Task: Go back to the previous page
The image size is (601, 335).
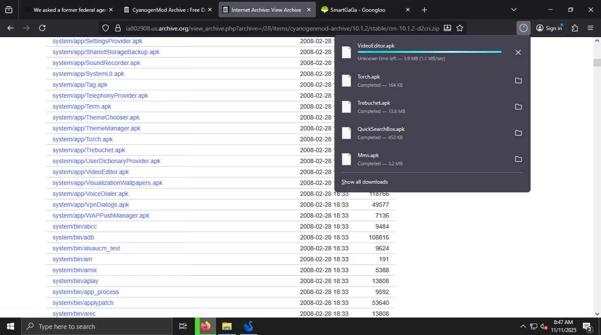Action: pyautogui.click(x=10, y=28)
